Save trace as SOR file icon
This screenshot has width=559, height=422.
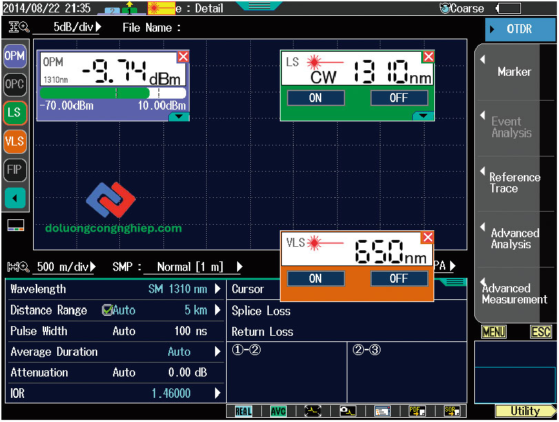(x=451, y=411)
